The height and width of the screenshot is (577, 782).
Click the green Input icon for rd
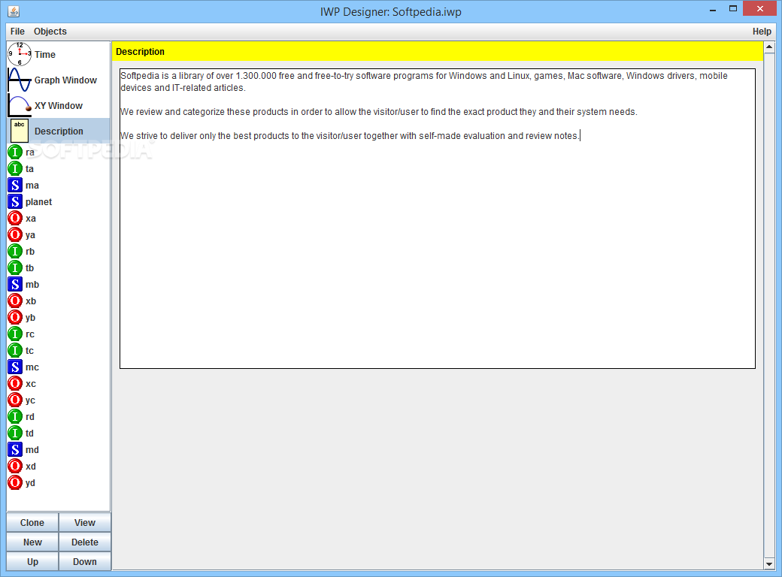click(15, 416)
